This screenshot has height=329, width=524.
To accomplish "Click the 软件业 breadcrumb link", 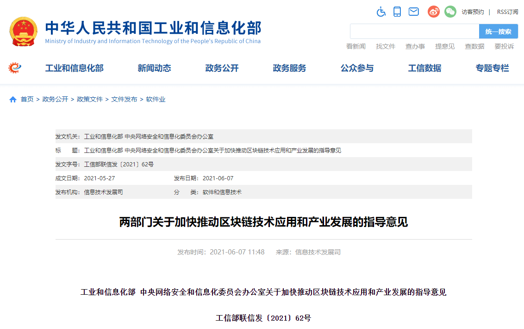I will coord(156,100).
